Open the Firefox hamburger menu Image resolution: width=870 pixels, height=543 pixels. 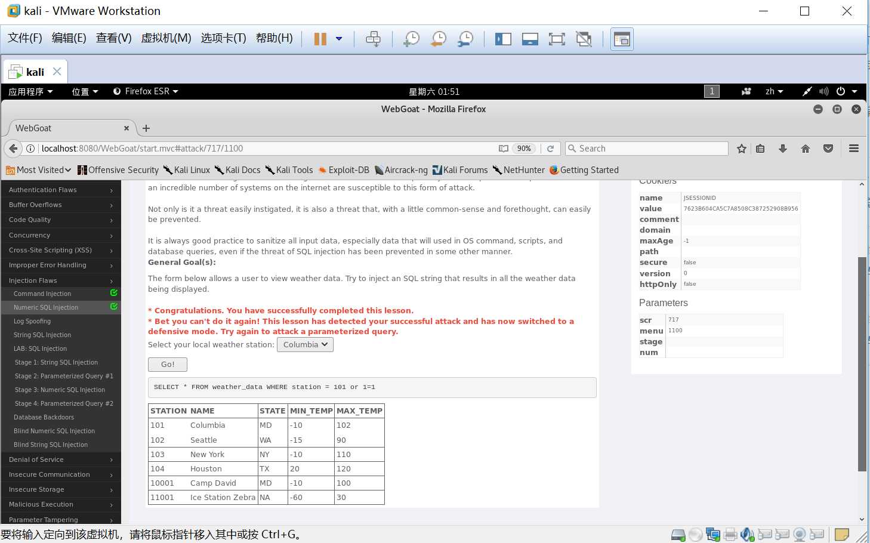click(854, 149)
